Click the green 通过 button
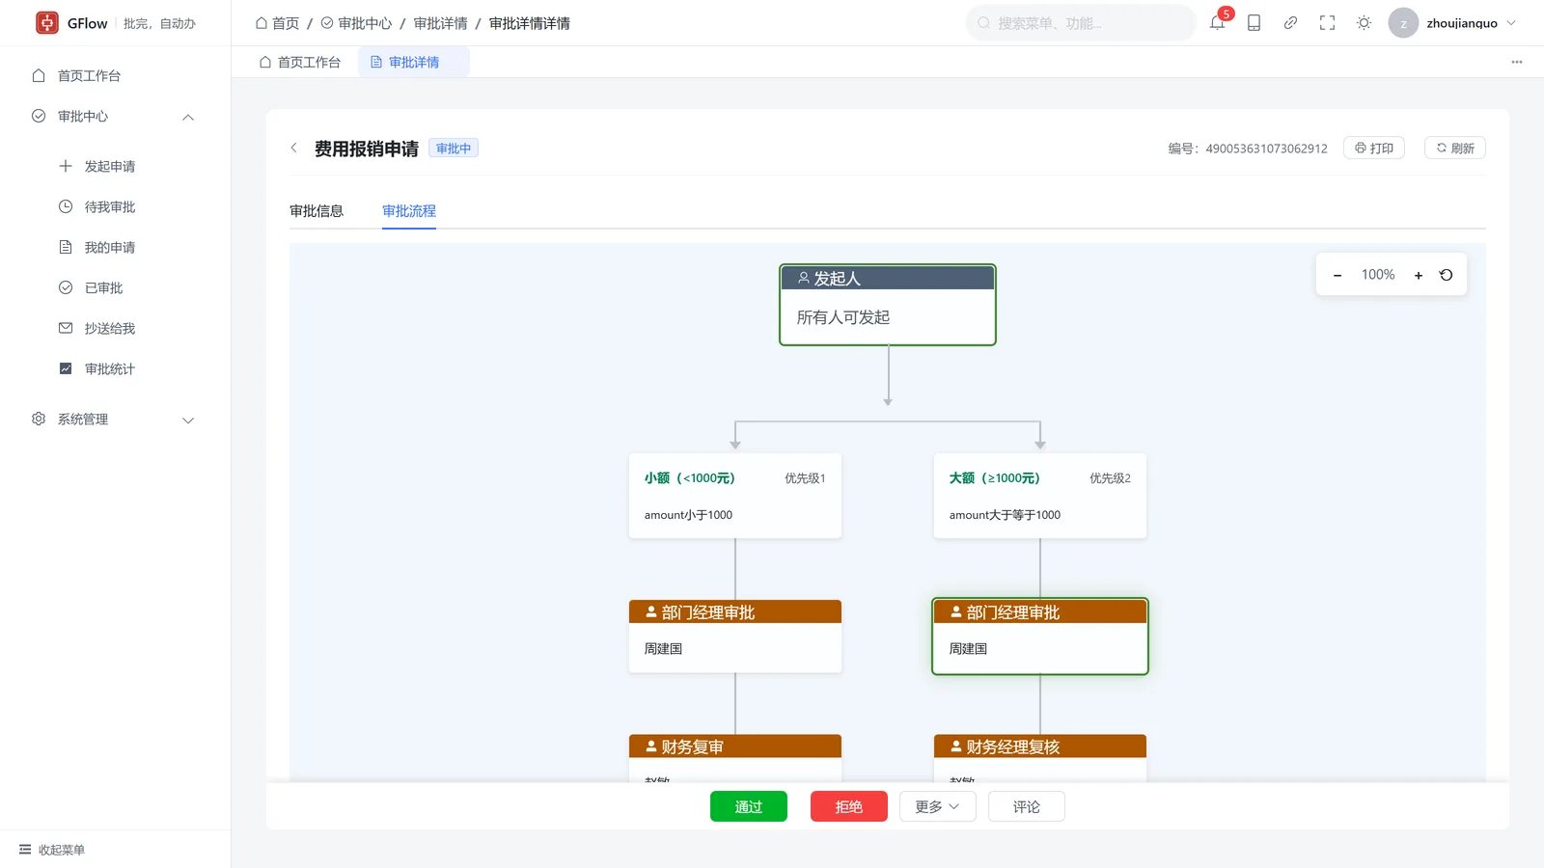The height and width of the screenshot is (868, 1544). point(749,806)
